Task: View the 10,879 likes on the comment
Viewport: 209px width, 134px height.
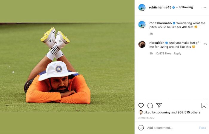Action: coord(163,53)
